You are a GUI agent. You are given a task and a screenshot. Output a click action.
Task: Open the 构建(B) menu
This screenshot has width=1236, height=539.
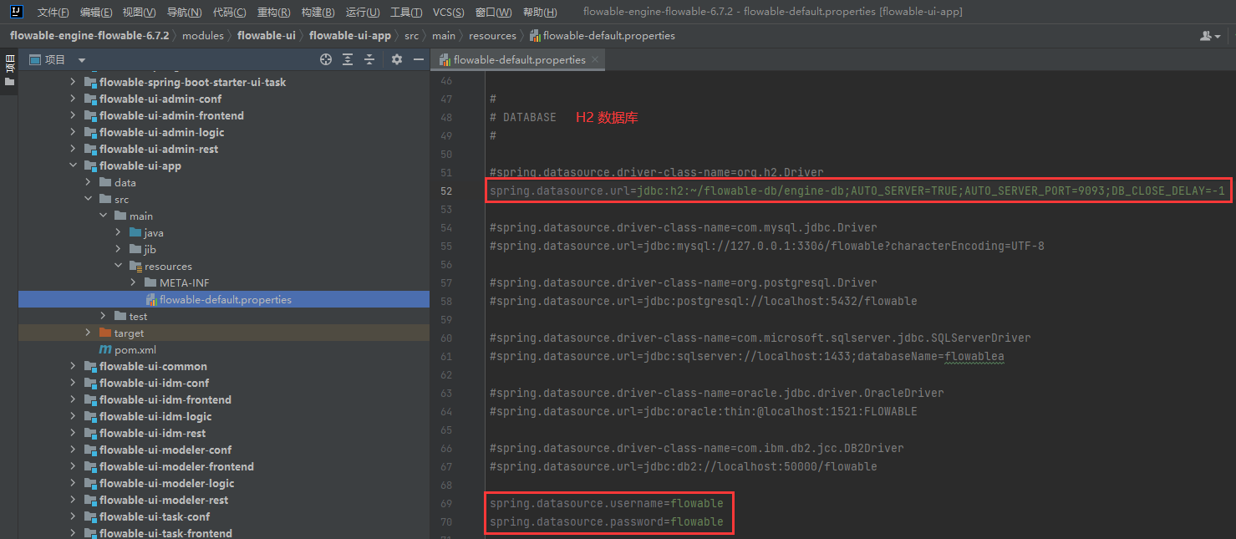click(x=318, y=13)
